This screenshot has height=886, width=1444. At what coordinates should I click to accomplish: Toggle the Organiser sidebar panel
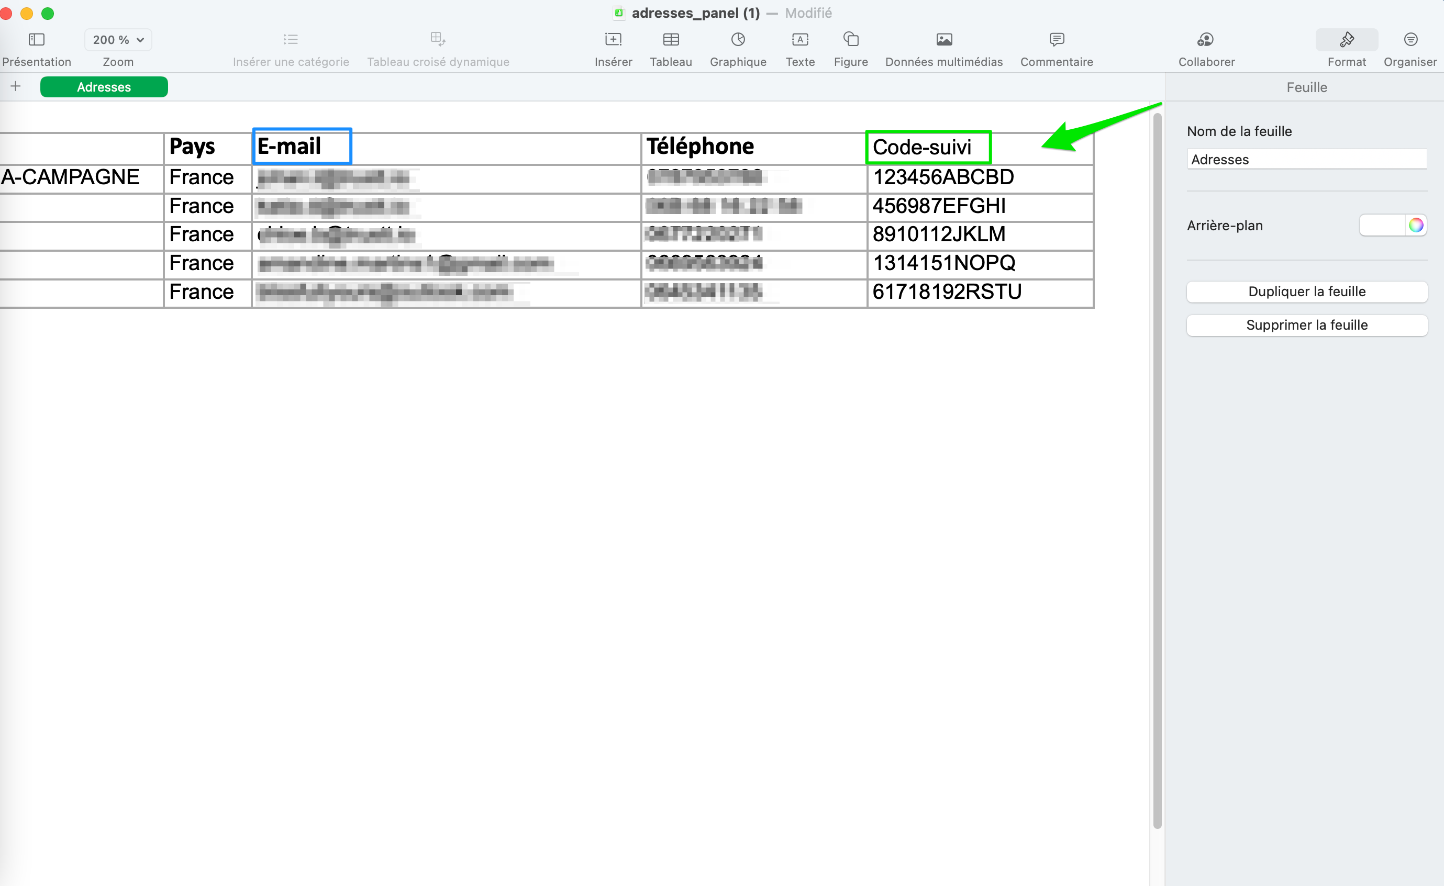coord(1410,40)
